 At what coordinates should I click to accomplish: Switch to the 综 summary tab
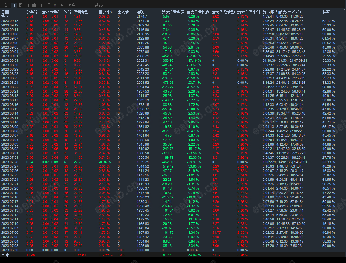[x=7, y=6]
